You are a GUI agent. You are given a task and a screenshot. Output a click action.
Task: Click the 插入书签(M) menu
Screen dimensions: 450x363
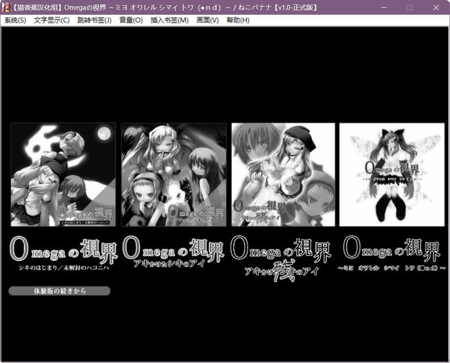point(169,20)
